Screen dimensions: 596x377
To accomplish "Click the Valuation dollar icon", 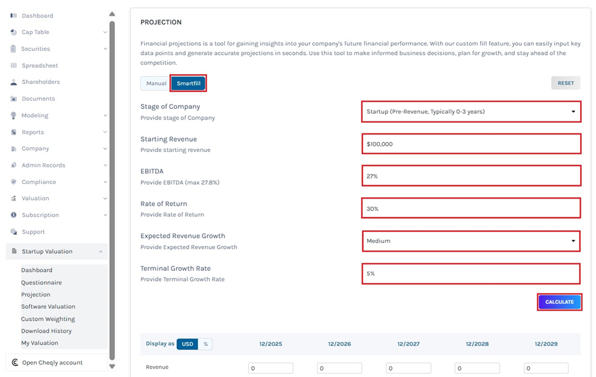I will pyautogui.click(x=14, y=199).
